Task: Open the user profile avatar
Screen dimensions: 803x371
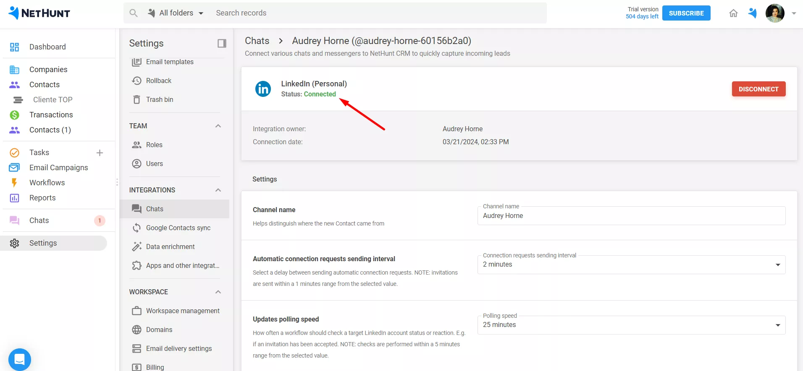Action: pyautogui.click(x=775, y=13)
